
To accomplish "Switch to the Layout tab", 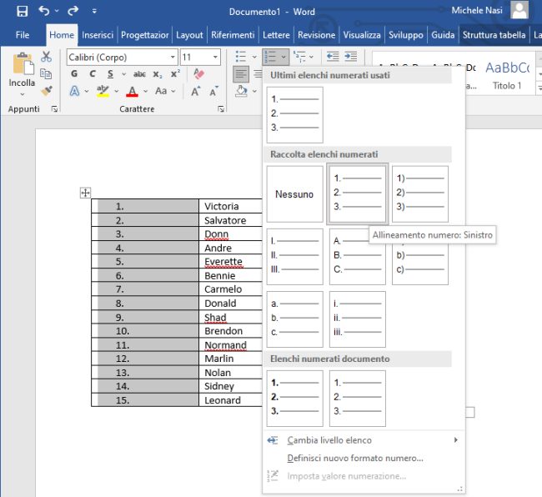I will 189,35.
